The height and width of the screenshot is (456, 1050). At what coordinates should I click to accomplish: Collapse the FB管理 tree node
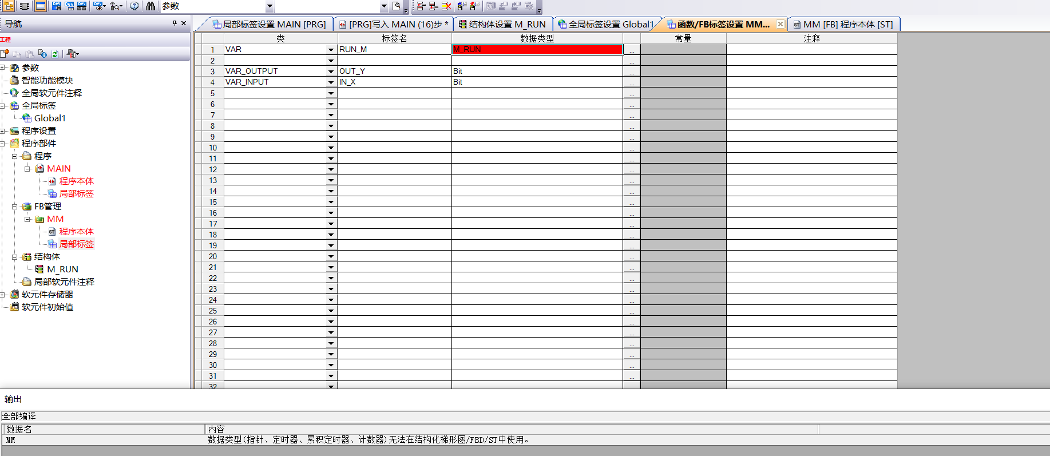(15, 207)
